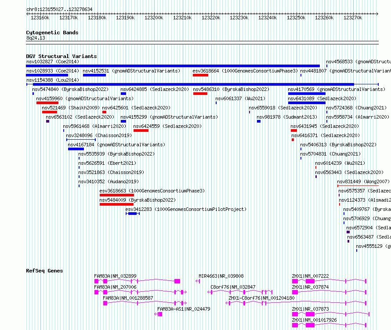Open nsv831449 (Wong2007) label
This screenshot has height=330, width=391.
pyautogui.click(x=363, y=181)
